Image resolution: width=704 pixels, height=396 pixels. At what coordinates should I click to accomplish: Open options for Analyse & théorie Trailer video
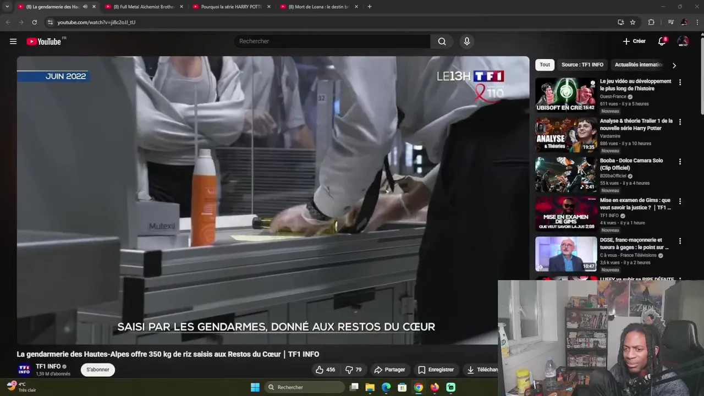(680, 122)
